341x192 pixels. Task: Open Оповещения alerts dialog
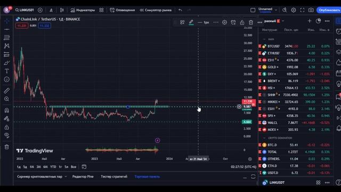(x=122, y=10)
